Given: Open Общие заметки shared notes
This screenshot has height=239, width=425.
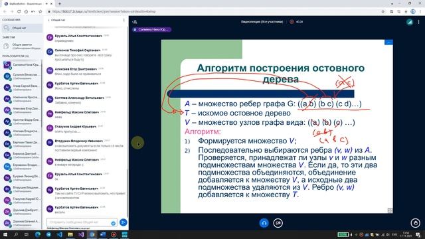Looking at the screenshot, I should coord(22,46).
